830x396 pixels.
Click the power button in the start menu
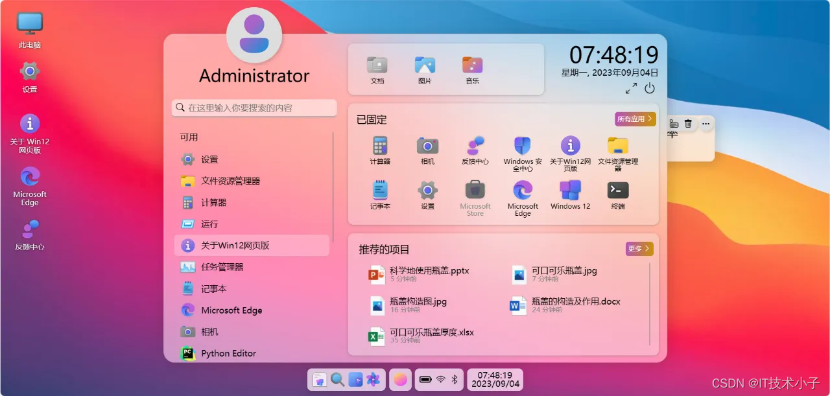click(x=650, y=89)
